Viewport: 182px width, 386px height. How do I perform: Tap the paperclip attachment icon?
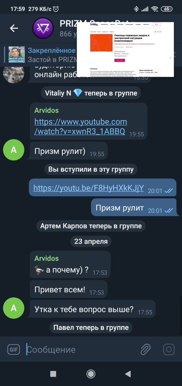point(145,350)
